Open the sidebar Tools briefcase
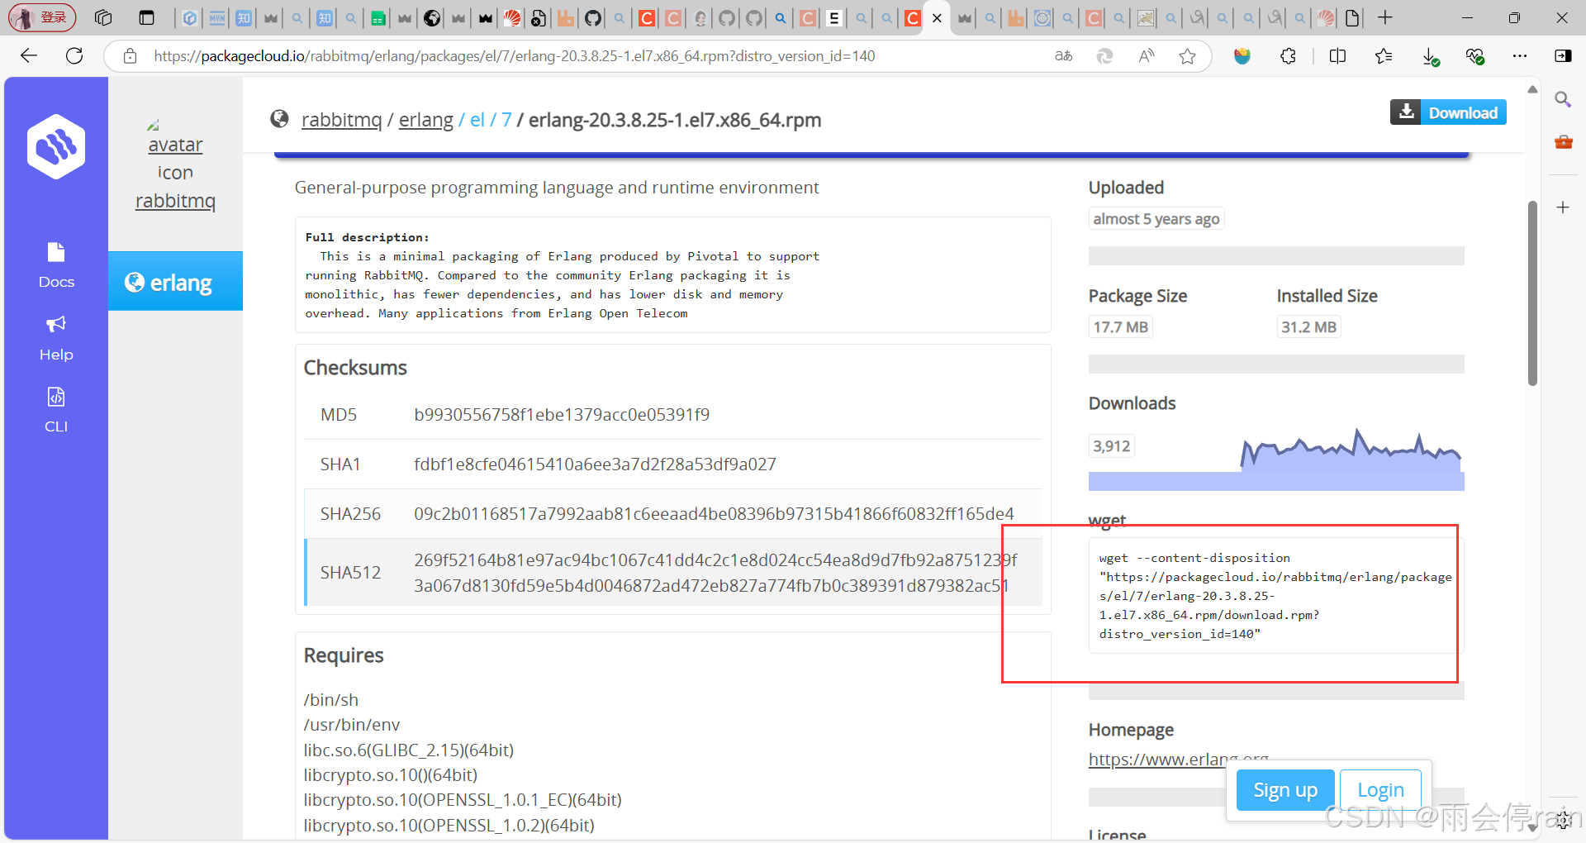Image resolution: width=1586 pixels, height=843 pixels. (x=1563, y=142)
